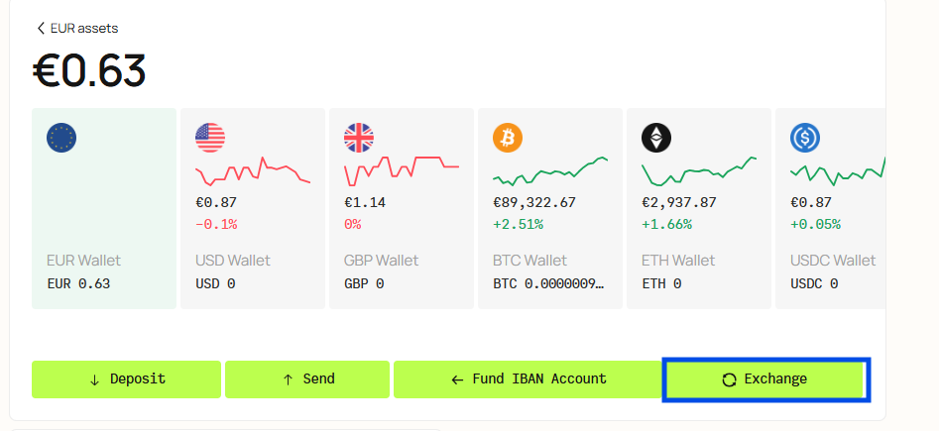Select the EUR Wallet card label
939x431 pixels.
(83, 261)
